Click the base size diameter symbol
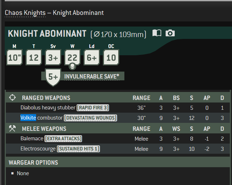Screen dimensions: 232x185 click(x=97, y=34)
